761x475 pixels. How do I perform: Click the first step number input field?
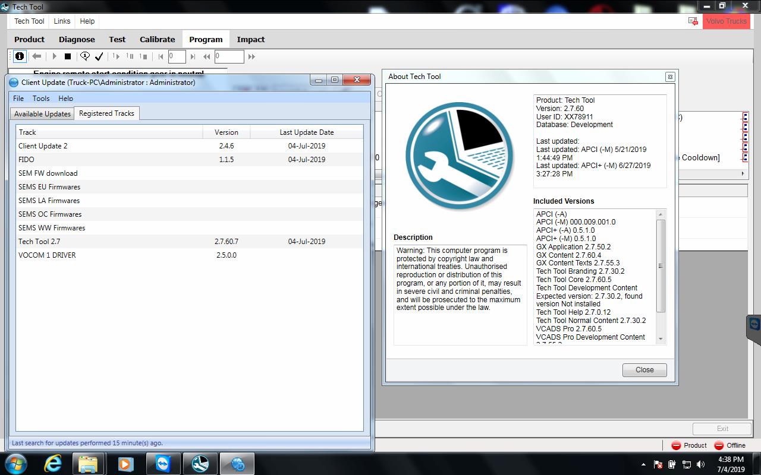point(177,56)
